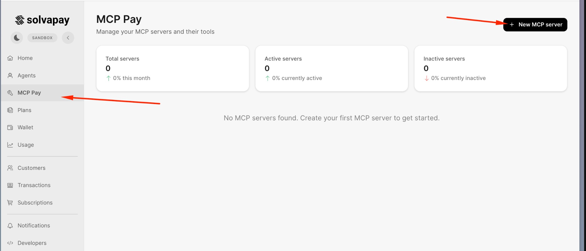Image resolution: width=586 pixels, height=251 pixels.
Task: Open the Agents page
Action: tap(42, 75)
